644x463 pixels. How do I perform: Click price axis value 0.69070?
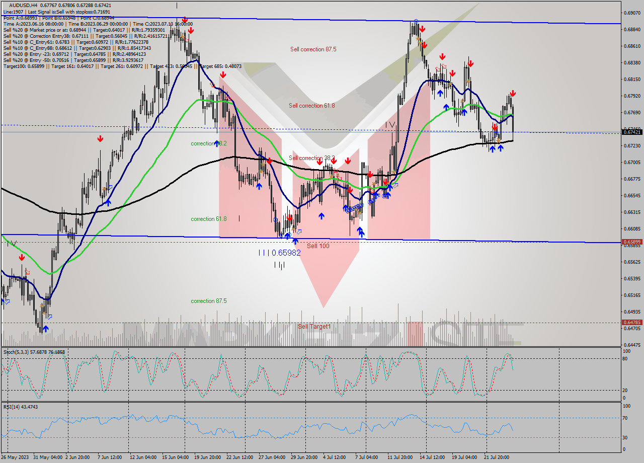pyautogui.click(x=632, y=13)
